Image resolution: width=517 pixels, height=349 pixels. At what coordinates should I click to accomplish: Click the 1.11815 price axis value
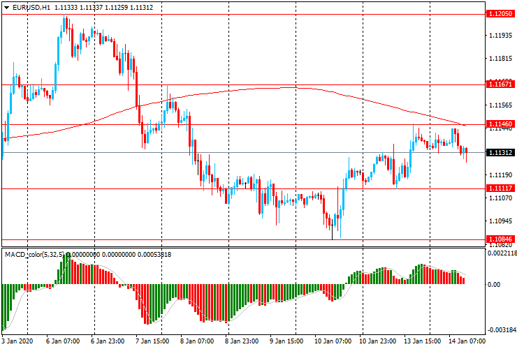[x=501, y=59]
